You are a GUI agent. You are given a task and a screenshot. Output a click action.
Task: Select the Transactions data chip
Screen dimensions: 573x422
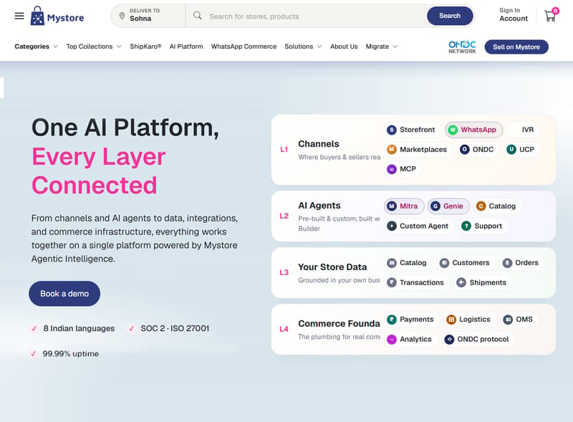(x=415, y=282)
